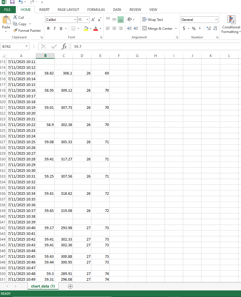
Task: Click the Select All corner triangle
Action: [x=3, y=56]
